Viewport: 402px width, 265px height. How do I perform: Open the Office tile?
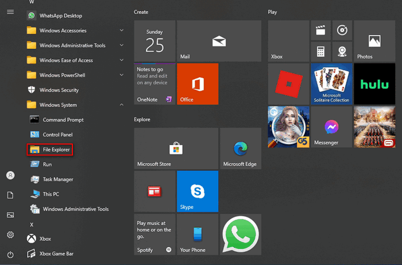pos(198,84)
